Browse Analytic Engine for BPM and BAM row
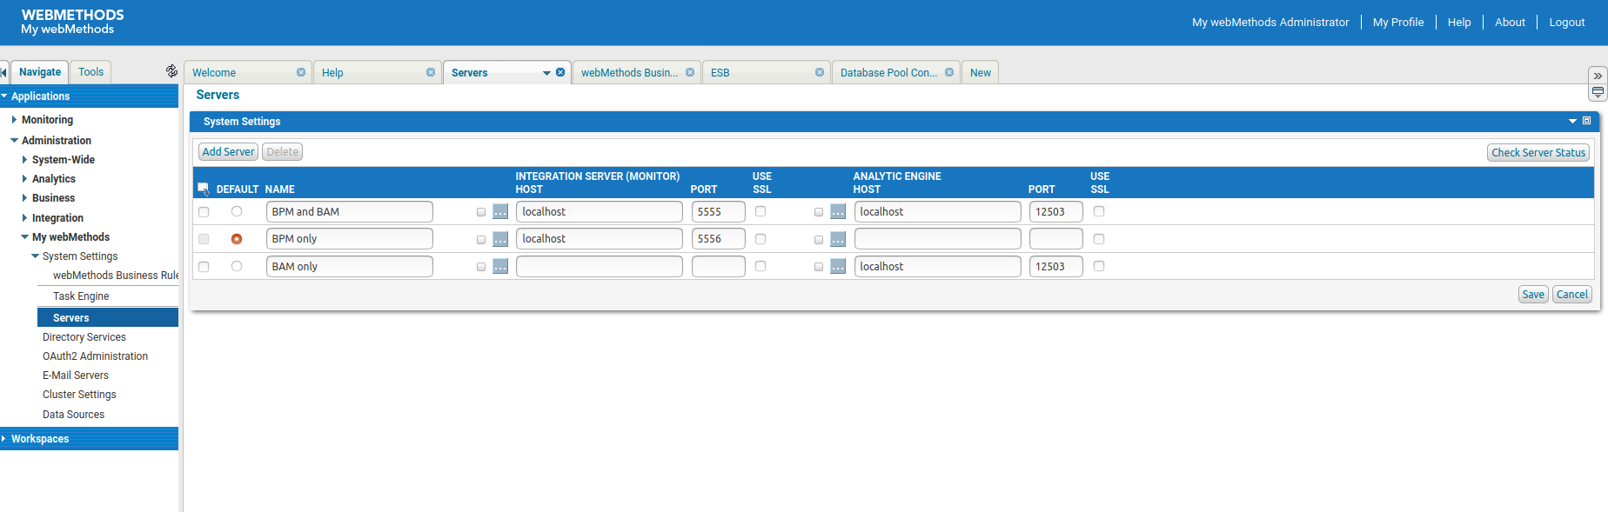This screenshot has width=1608, height=512. click(x=838, y=211)
